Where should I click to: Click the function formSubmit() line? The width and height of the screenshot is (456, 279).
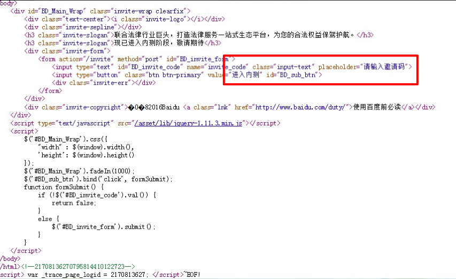[64, 187]
